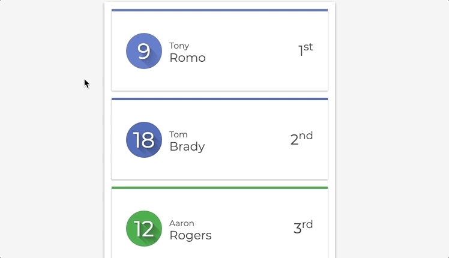The width and height of the screenshot is (449, 258).
Task: Select the last name Rogers
Action: click(x=190, y=235)
